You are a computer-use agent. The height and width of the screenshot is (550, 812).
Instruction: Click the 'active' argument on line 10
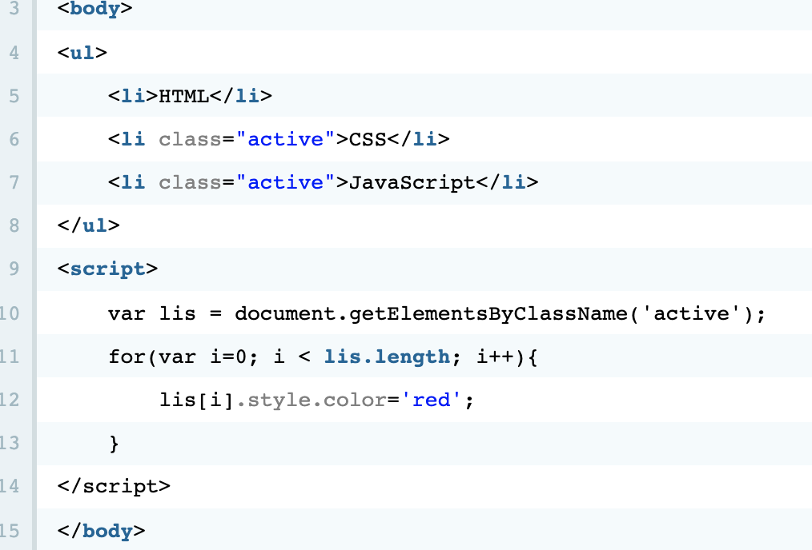point(691,313)
